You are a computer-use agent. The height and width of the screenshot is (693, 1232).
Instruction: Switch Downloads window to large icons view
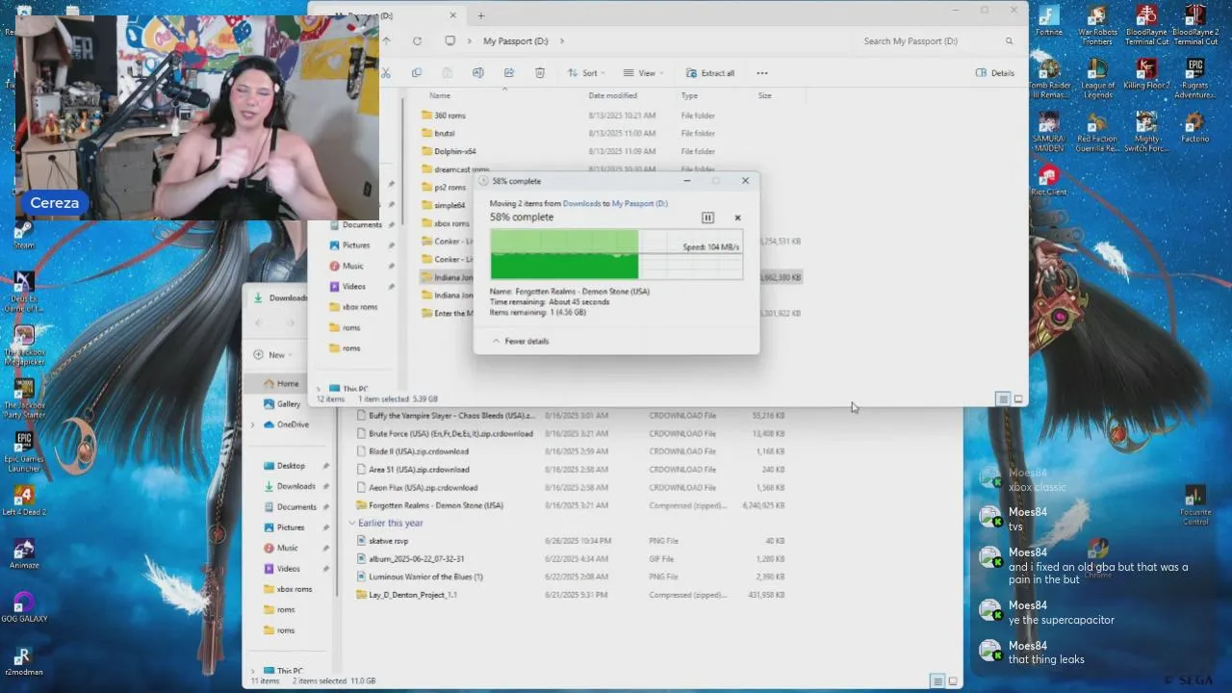953,681
